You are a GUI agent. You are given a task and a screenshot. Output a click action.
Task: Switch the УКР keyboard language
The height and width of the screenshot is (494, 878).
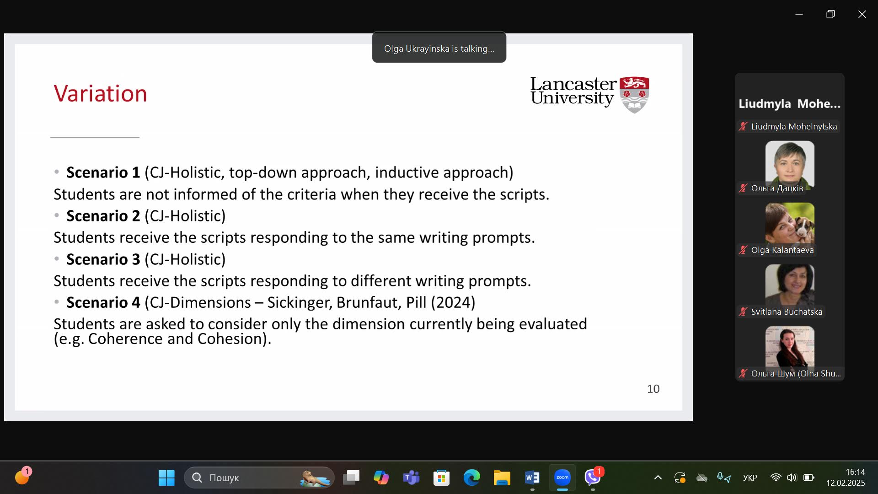750,478
